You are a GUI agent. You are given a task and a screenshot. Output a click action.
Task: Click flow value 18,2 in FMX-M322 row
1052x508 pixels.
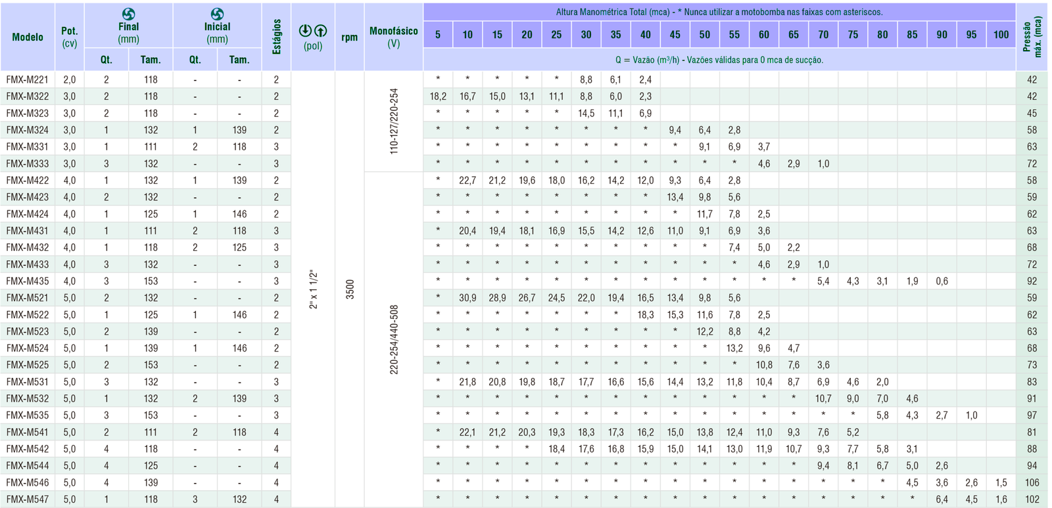(x=438, y=97)
